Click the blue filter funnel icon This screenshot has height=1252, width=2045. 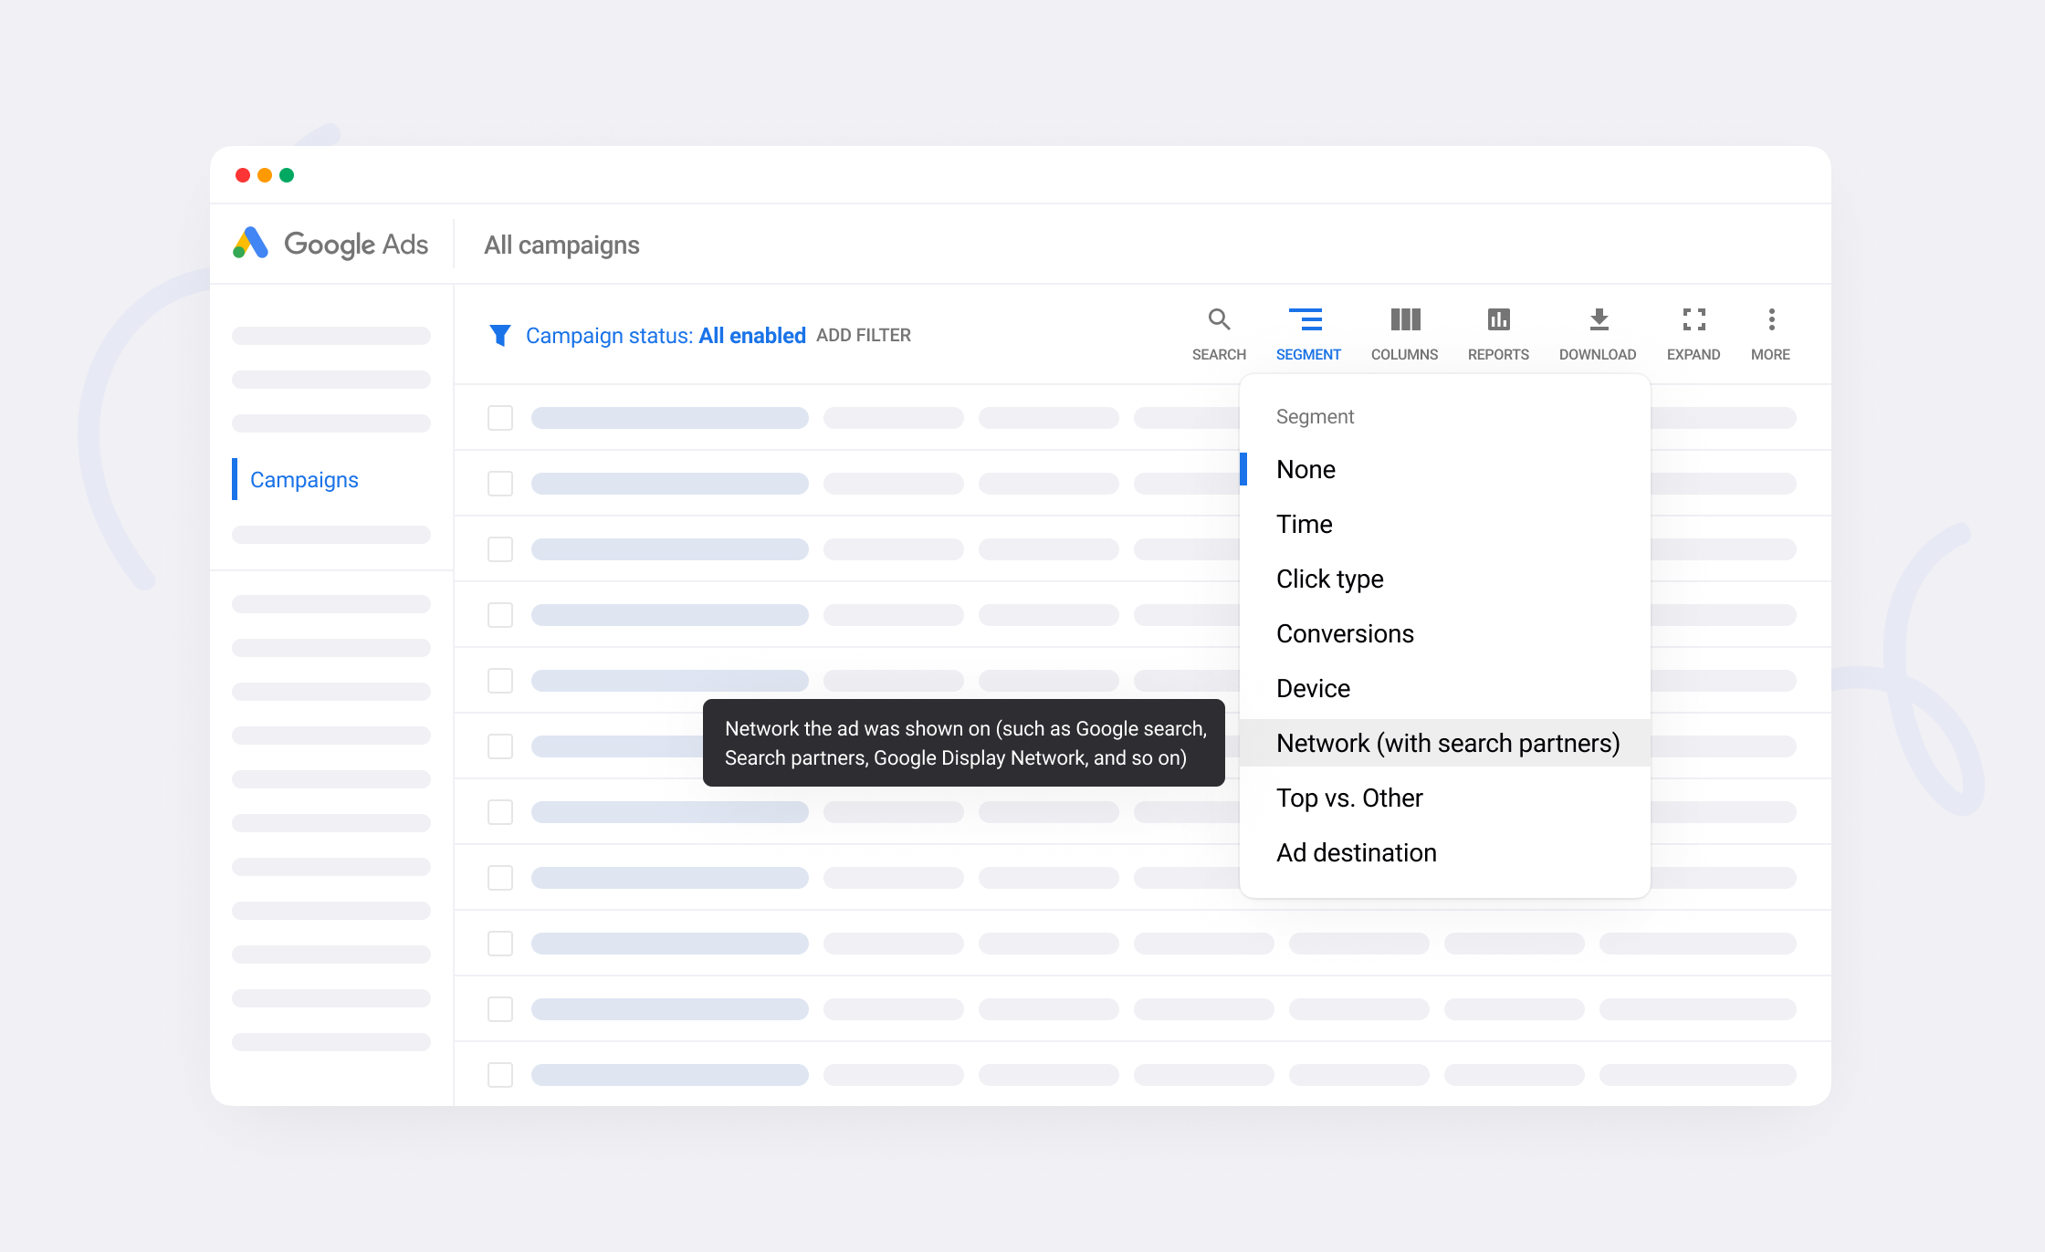coord(499,336)
